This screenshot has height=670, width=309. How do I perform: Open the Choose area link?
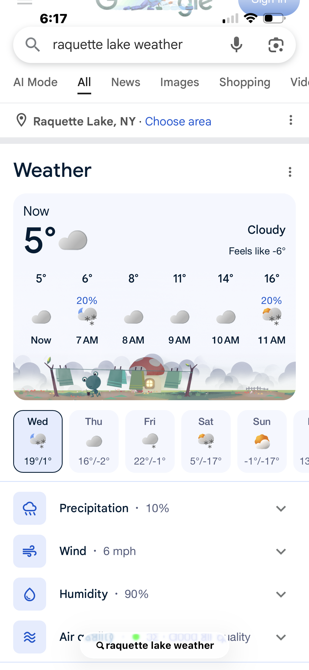178,121
